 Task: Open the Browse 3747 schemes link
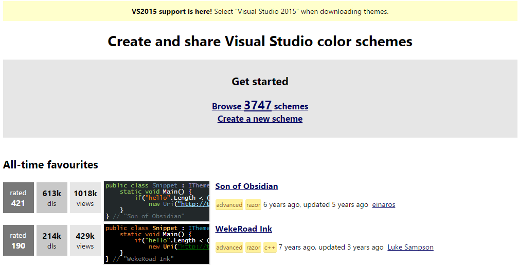pyautogui.click(x=260, y=105)
